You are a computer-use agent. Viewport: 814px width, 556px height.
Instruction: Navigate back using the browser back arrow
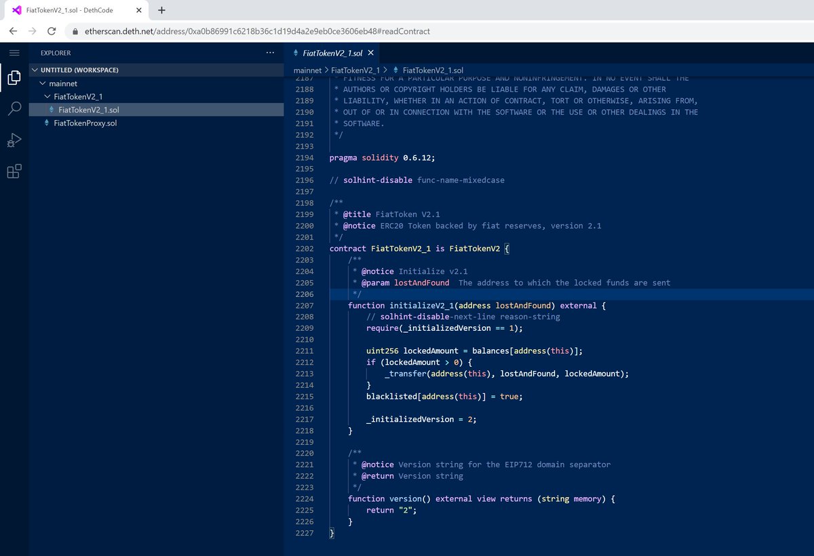coord(12,31)
